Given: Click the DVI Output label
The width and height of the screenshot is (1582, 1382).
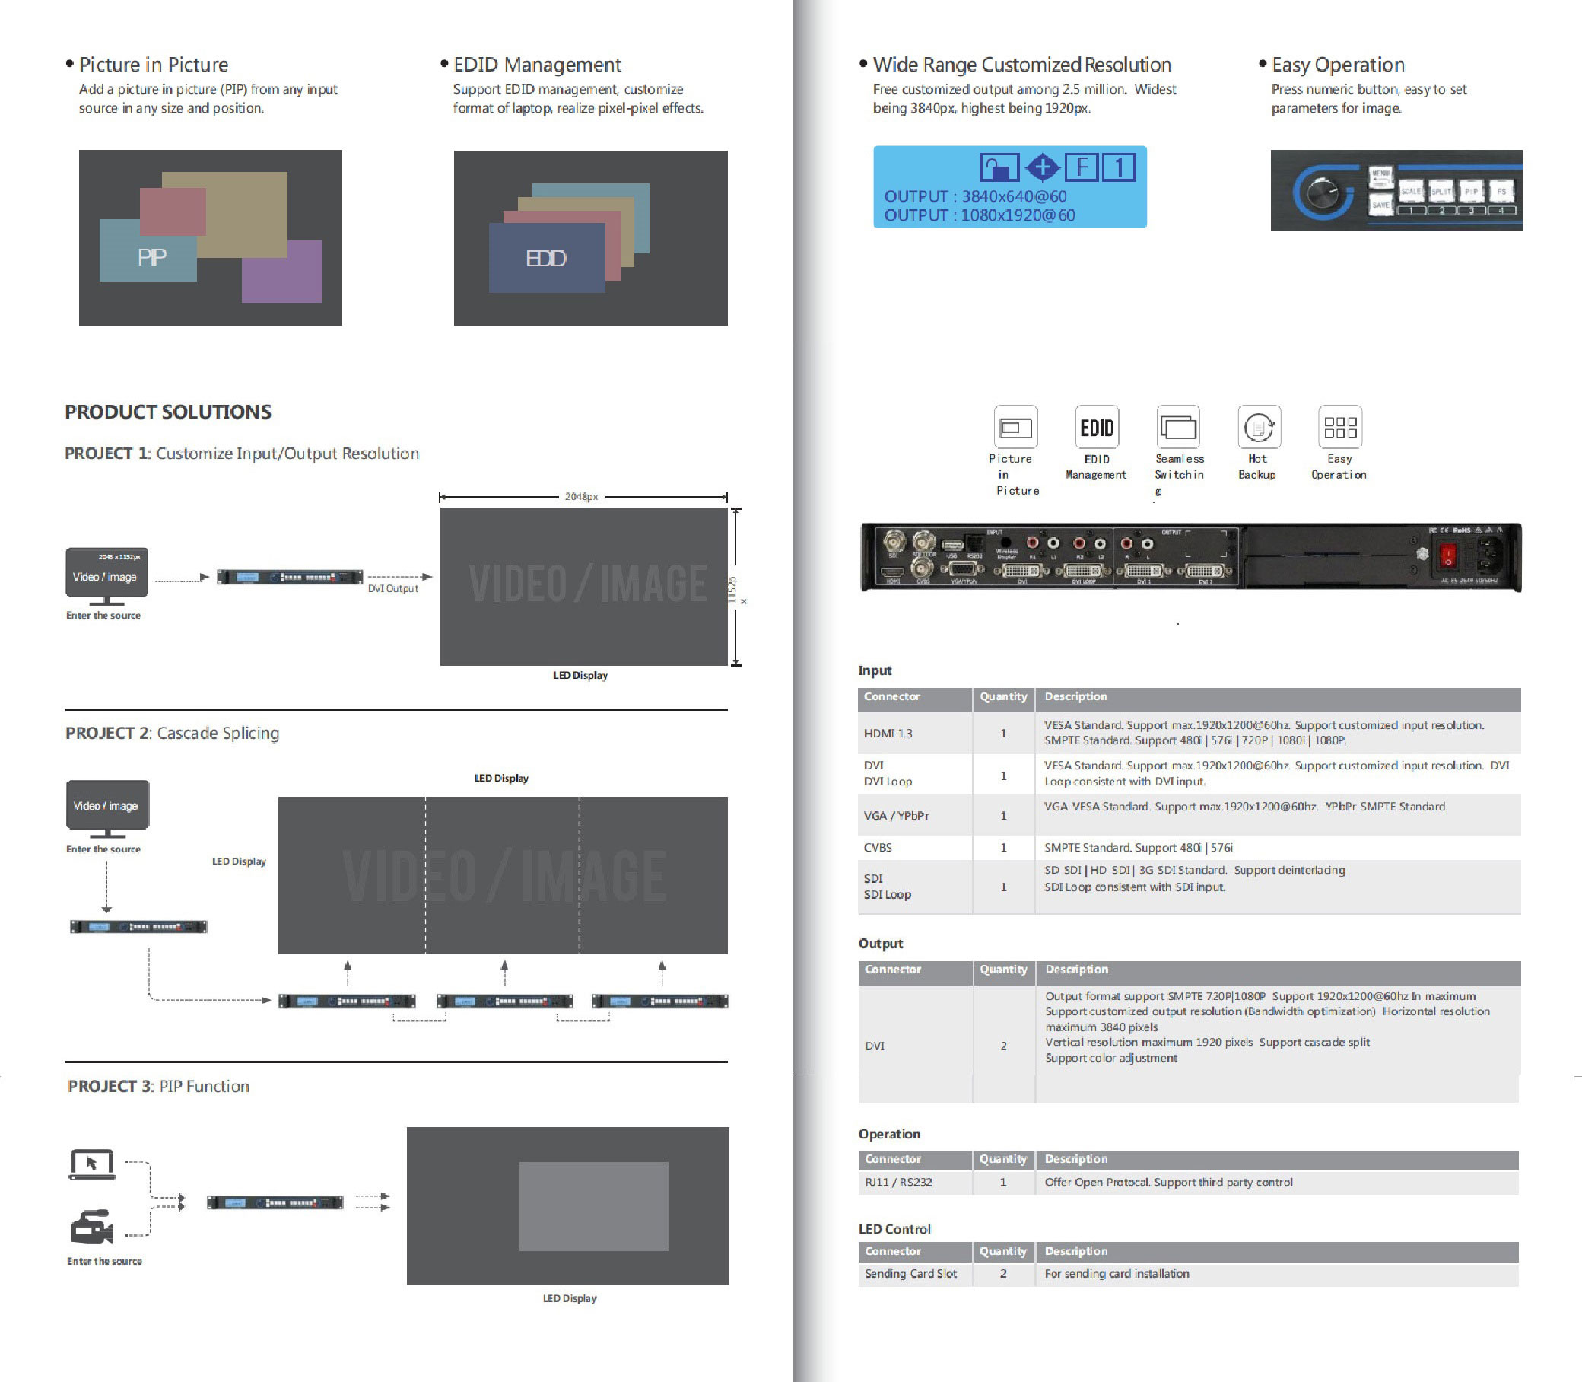Looking at the screenshot, I should [x=393, y=588].
